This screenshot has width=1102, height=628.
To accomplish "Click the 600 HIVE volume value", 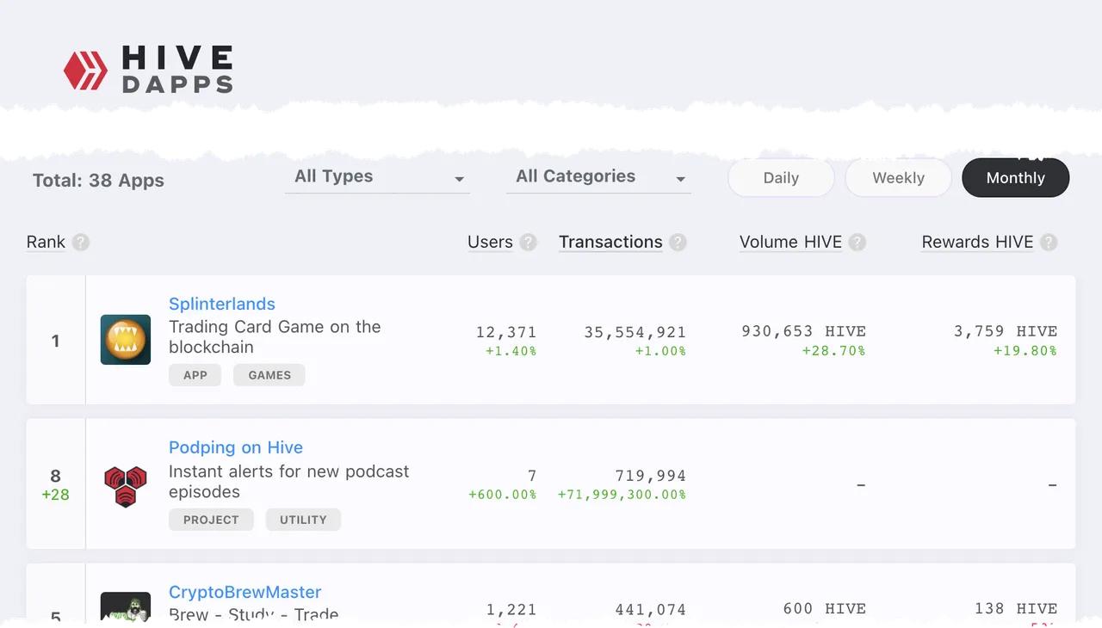I will [825, 609].
